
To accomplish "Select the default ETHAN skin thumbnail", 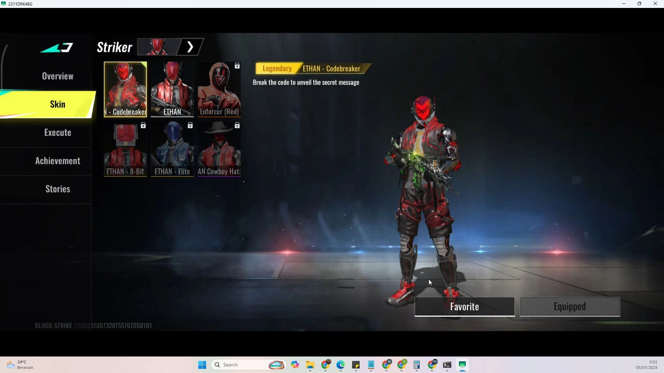I will tap(172, 89).
